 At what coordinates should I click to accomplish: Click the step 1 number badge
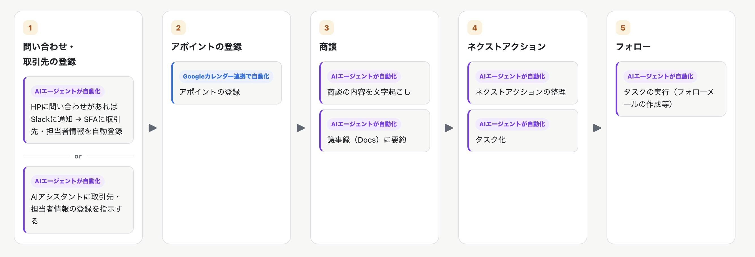[30, 28]
